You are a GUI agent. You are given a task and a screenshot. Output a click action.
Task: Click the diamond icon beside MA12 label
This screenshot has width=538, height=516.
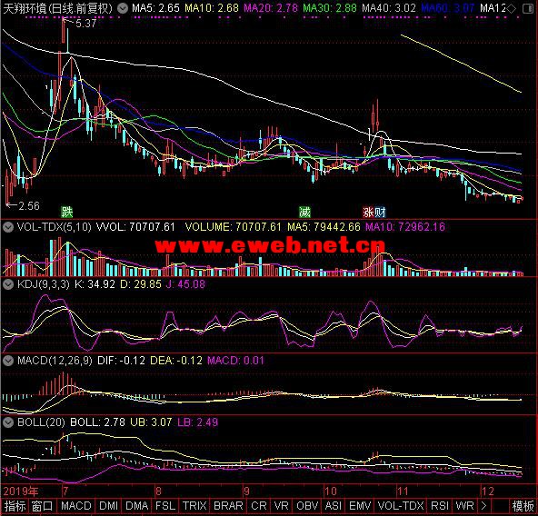(512, 8)
